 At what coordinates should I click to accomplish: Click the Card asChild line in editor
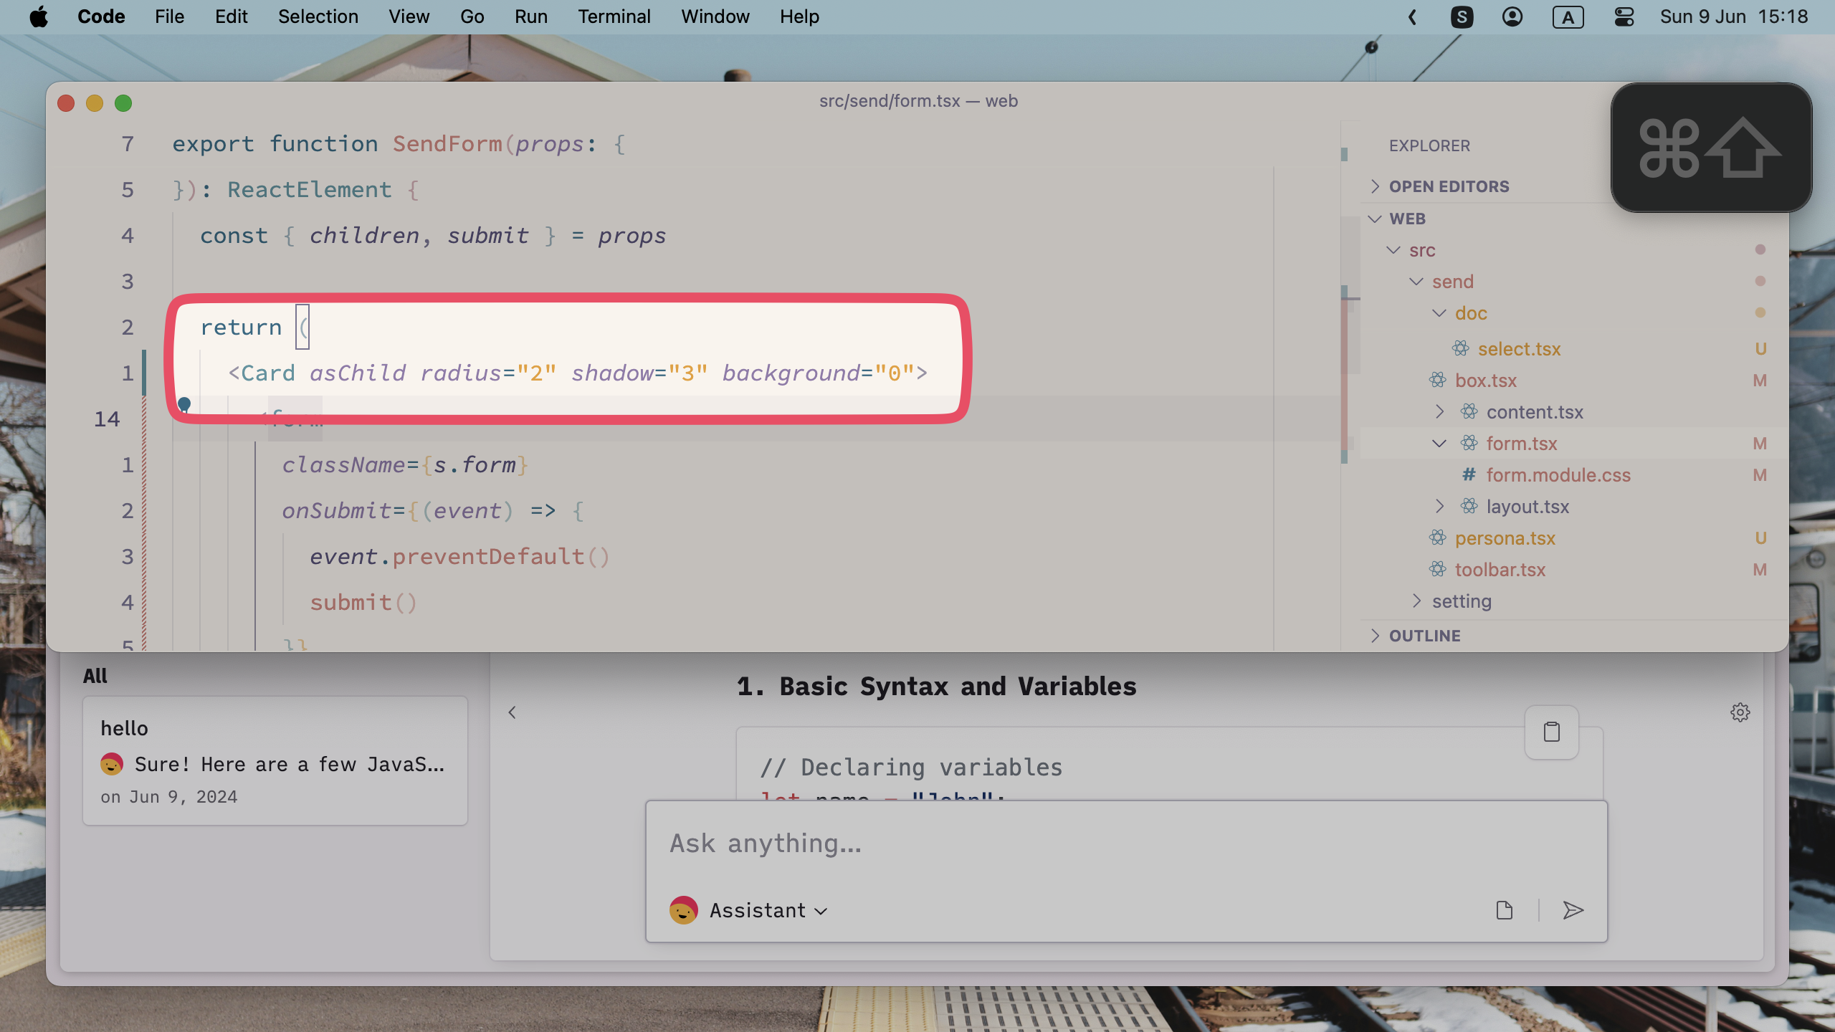[578, 373]
